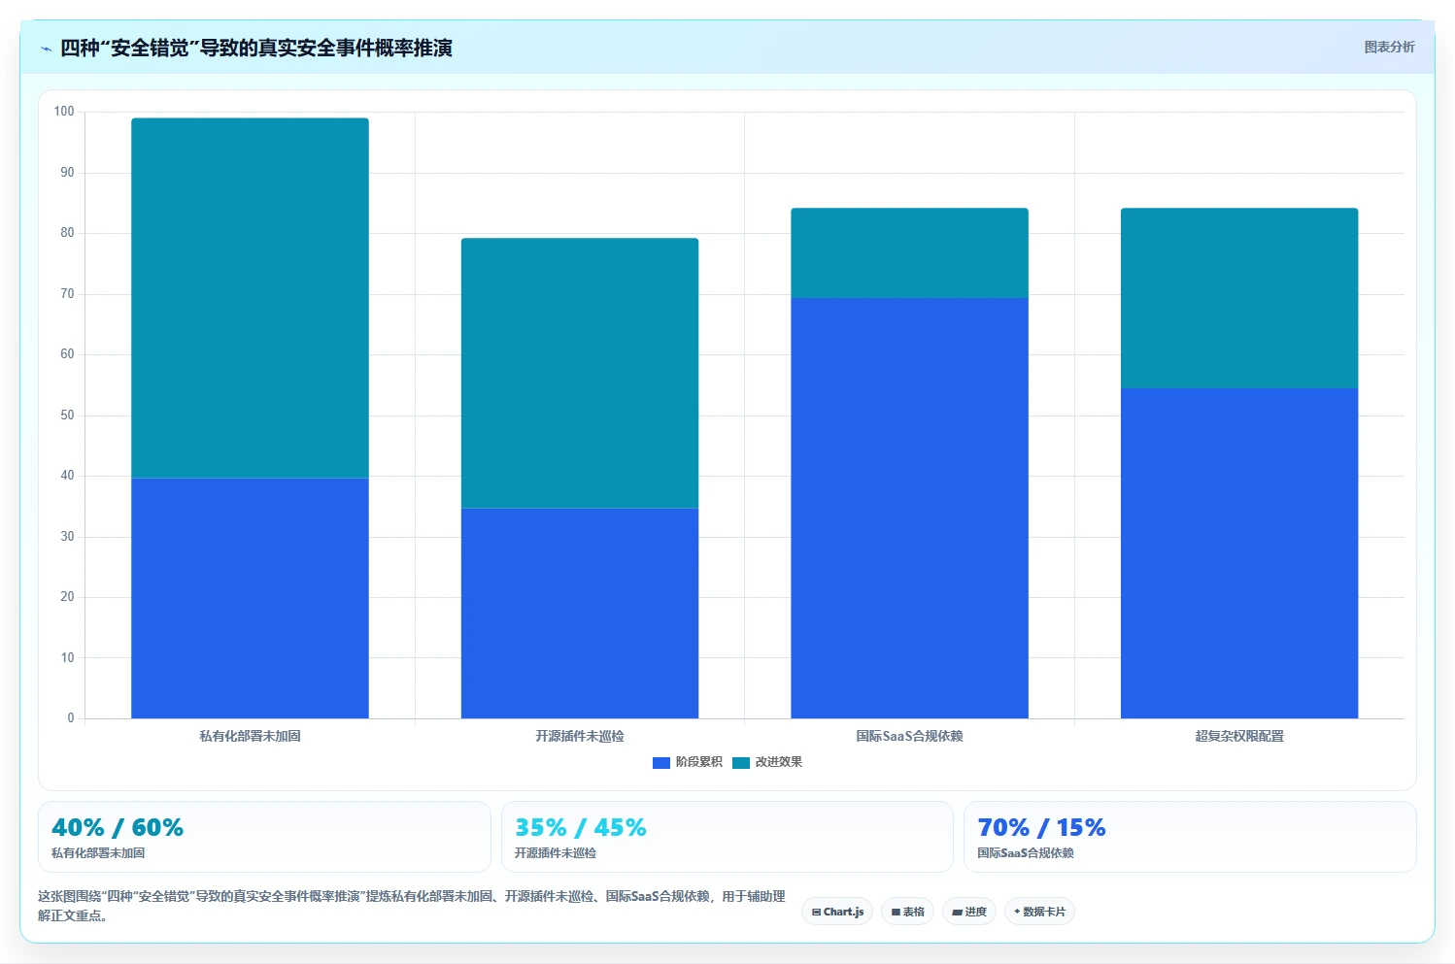The height and width of the screenshot is (964, 1455).
Task: Click 私有化部署未加固 caption under 40% / 60%
Action: tap(98, 853)
